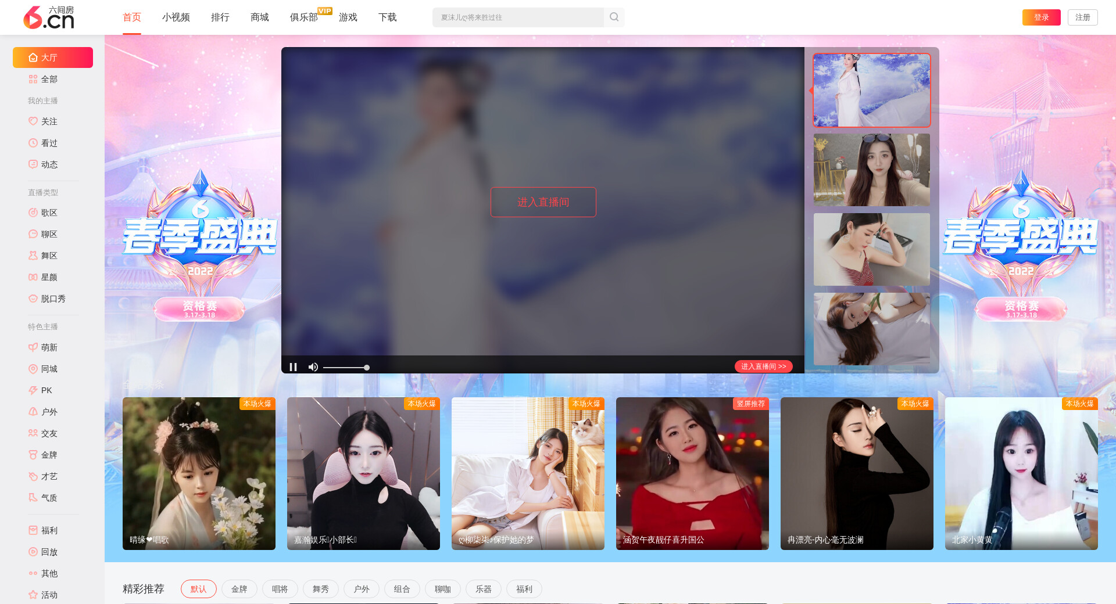The width and height of the screenshot is (1116, 604).
Task: Select the 舞秀 filter pill
Action: [x=321, y=589]
